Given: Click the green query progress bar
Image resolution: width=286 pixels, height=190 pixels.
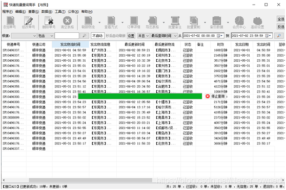Looking at the screenshot, I should [140, 96].
